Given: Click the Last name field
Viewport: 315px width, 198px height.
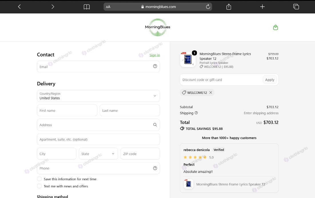Looking at the screenshot, I should [x=130, y=110].
